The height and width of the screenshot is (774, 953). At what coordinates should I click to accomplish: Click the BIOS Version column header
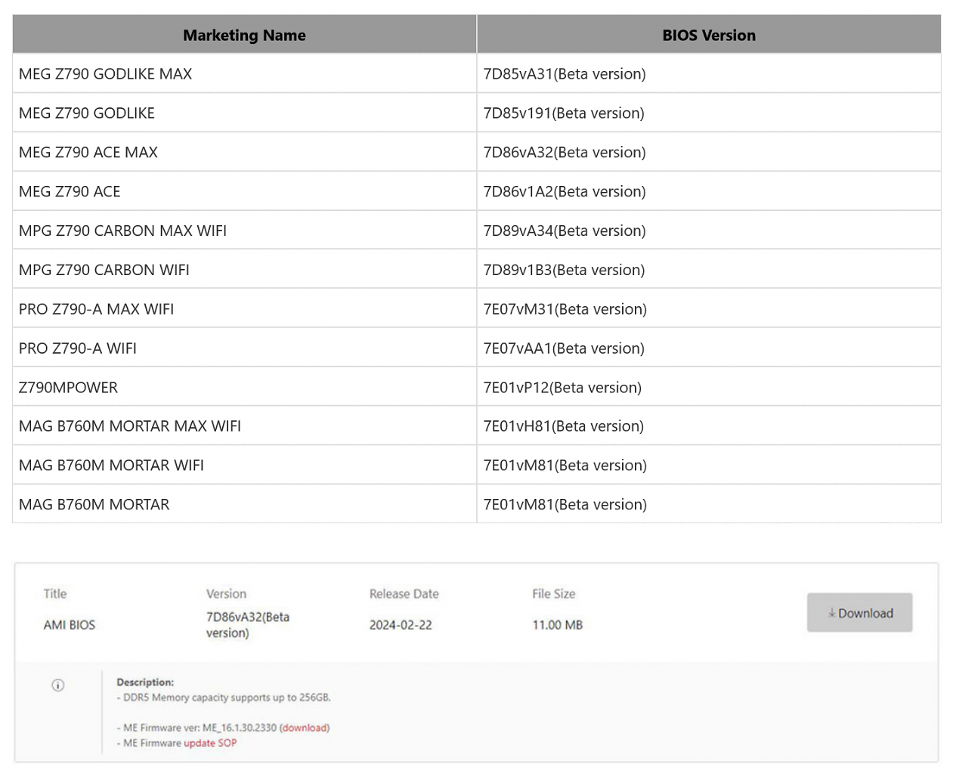pyautogui.click(x=709, y=35)
